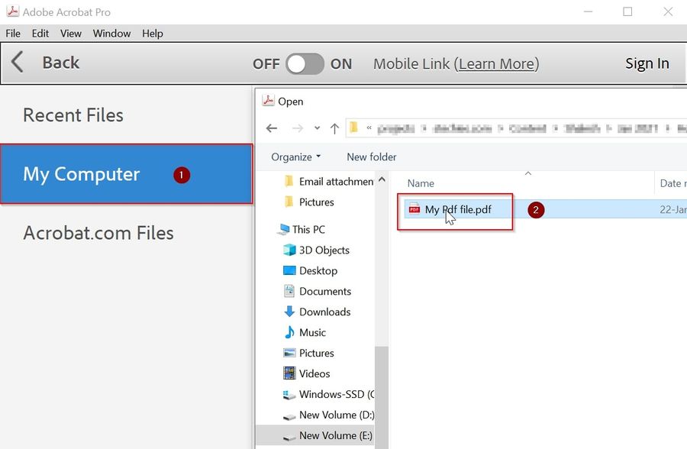
Task: Click New folder button
Action: 372,157
